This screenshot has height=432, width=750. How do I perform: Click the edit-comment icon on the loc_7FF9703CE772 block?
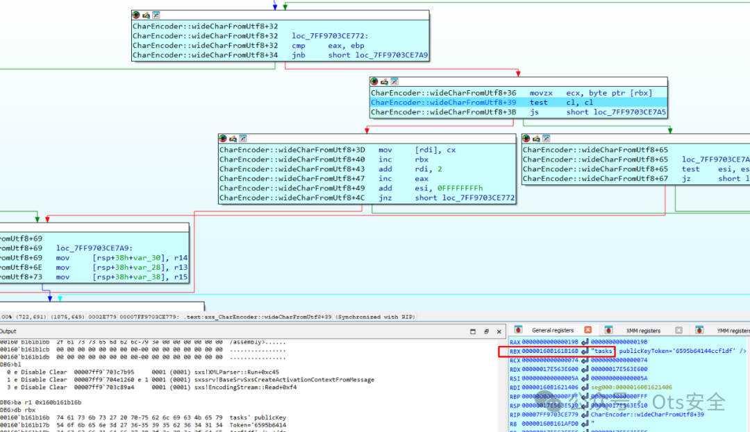pyautogui.click(x=146, y=15)
